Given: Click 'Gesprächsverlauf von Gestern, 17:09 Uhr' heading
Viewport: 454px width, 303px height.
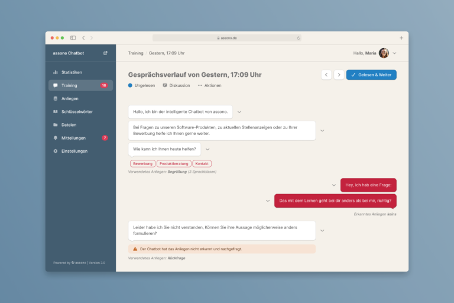Looking at the screenshot, I should 195,75.
